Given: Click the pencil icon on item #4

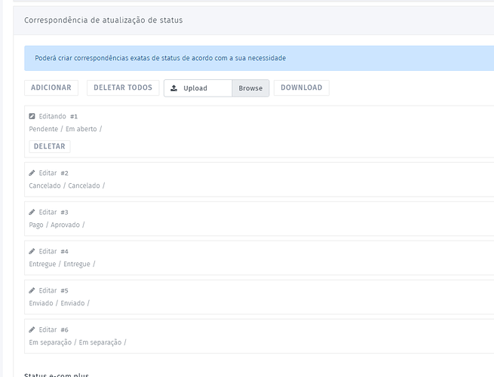Looking at the screenshot, I should [x=32, y=251].
